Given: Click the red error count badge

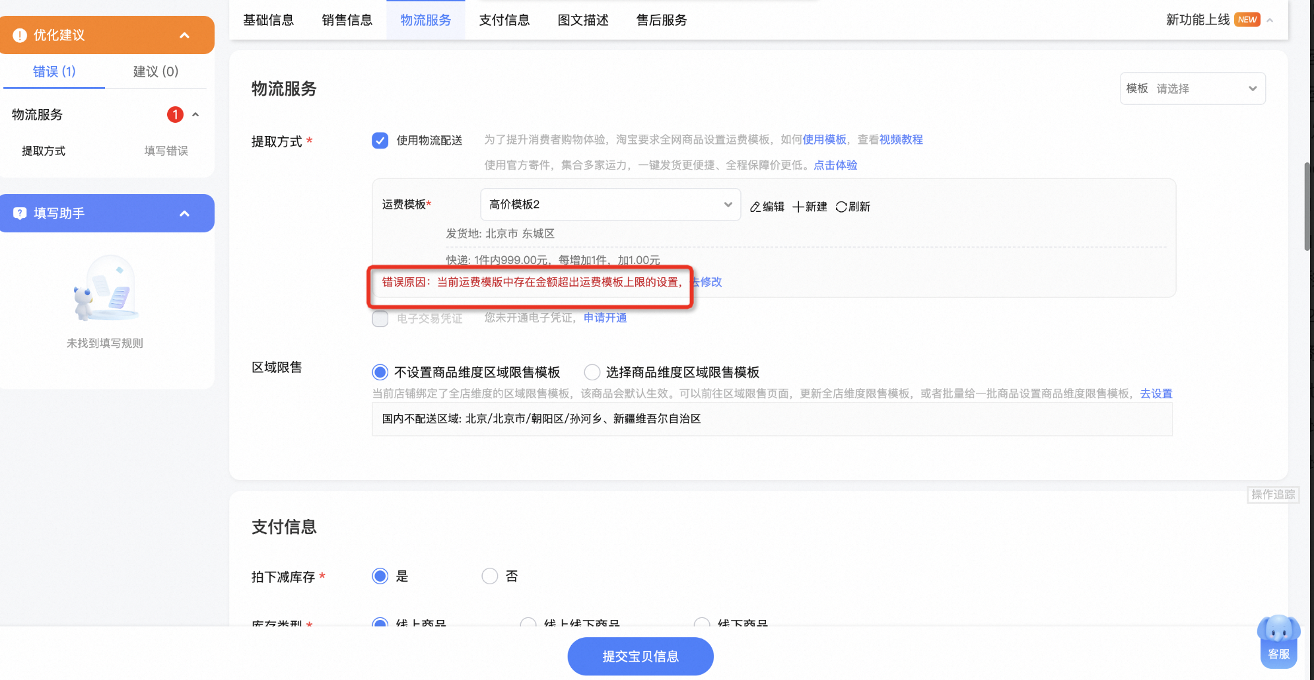Looking at the screenshot, I should [x=175, y=115].
